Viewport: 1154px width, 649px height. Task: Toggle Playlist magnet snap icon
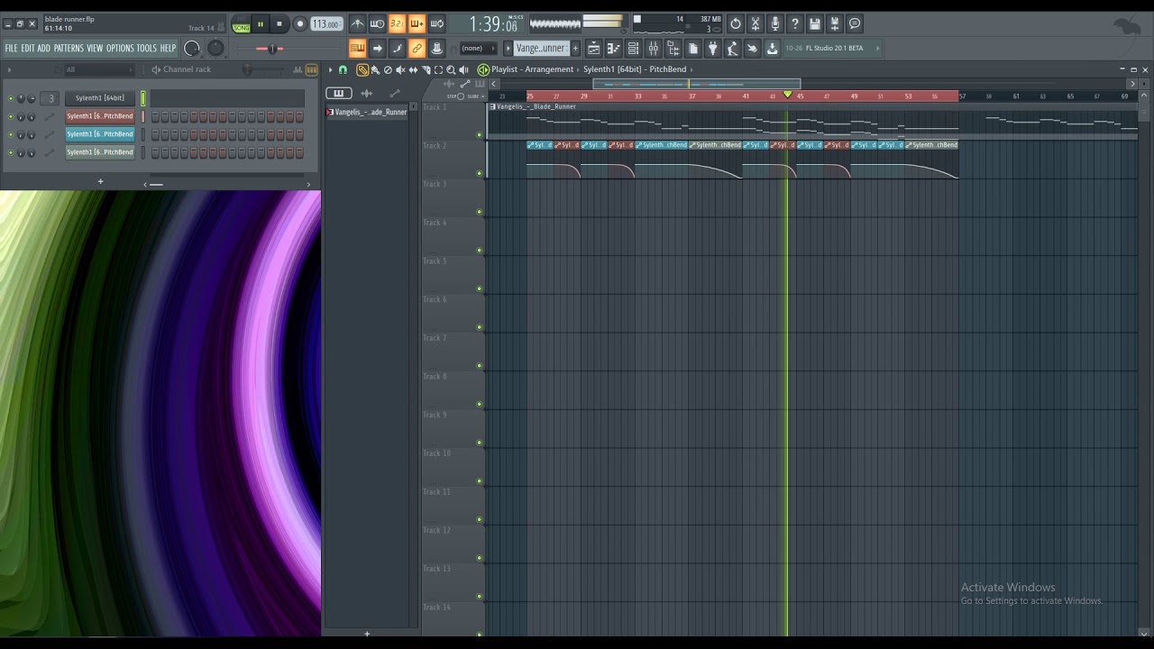click(x=343, y=69)
